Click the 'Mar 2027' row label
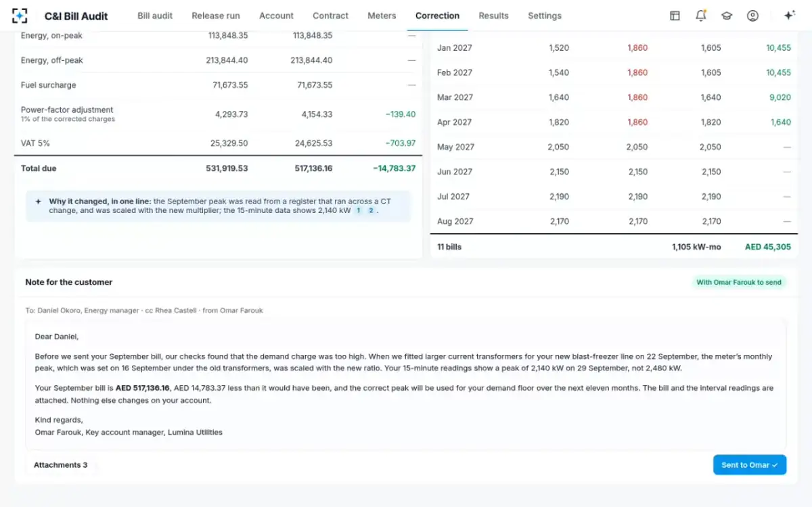 pos(455,97)
